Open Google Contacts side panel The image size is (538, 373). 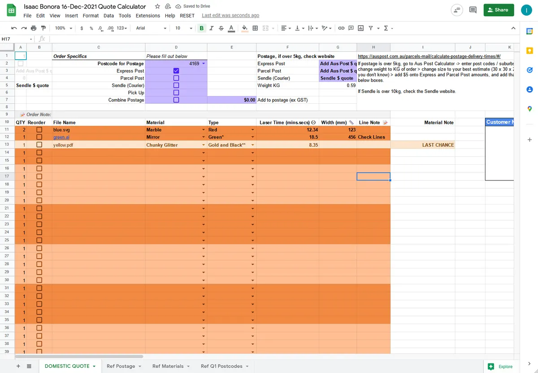point(529,89)
